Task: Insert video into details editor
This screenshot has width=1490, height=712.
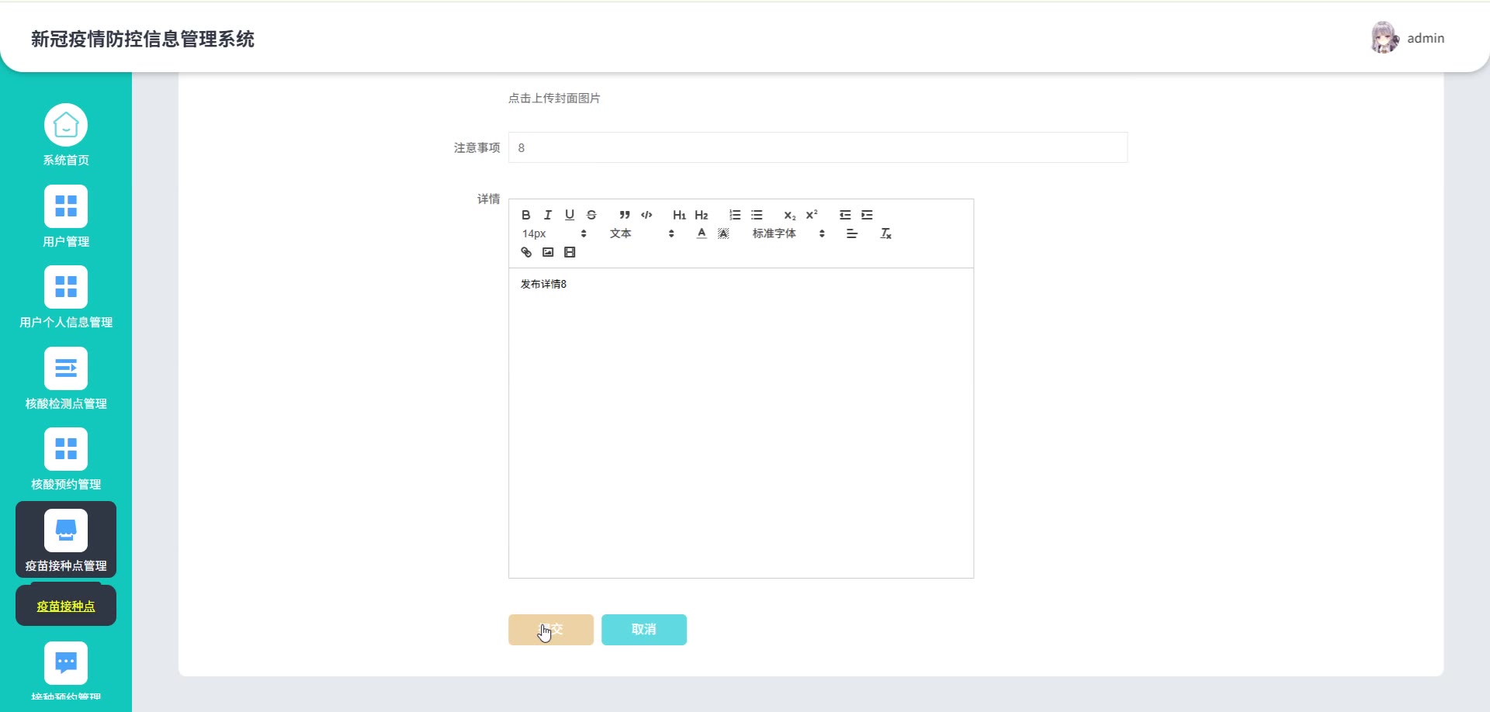Action: 570,252
